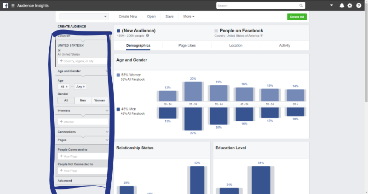This screenshot has height=194, width=368.
Task: Click the 'CREATE AUDIENCE' label
Action: 72,27
